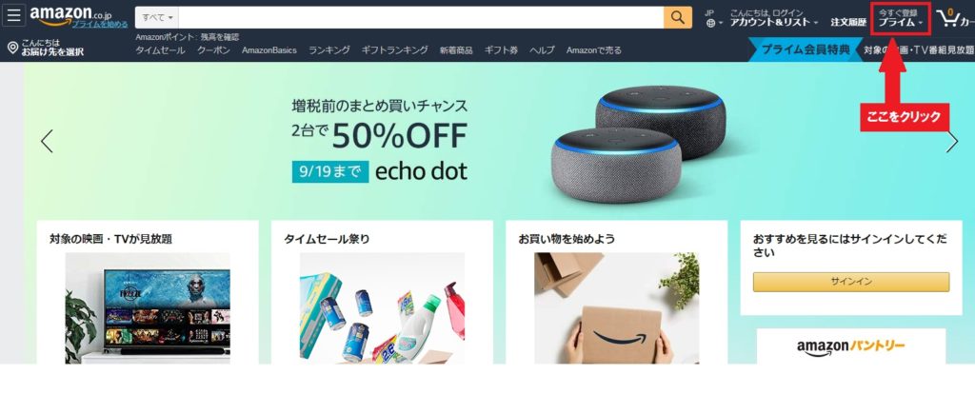Select ランキング in navigation bar
The height and width of the screenshot is (414, 975).
328,50
